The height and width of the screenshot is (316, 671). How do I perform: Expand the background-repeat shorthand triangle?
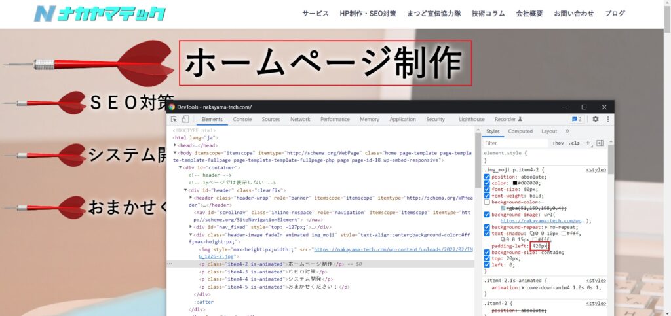coord(547,227)
